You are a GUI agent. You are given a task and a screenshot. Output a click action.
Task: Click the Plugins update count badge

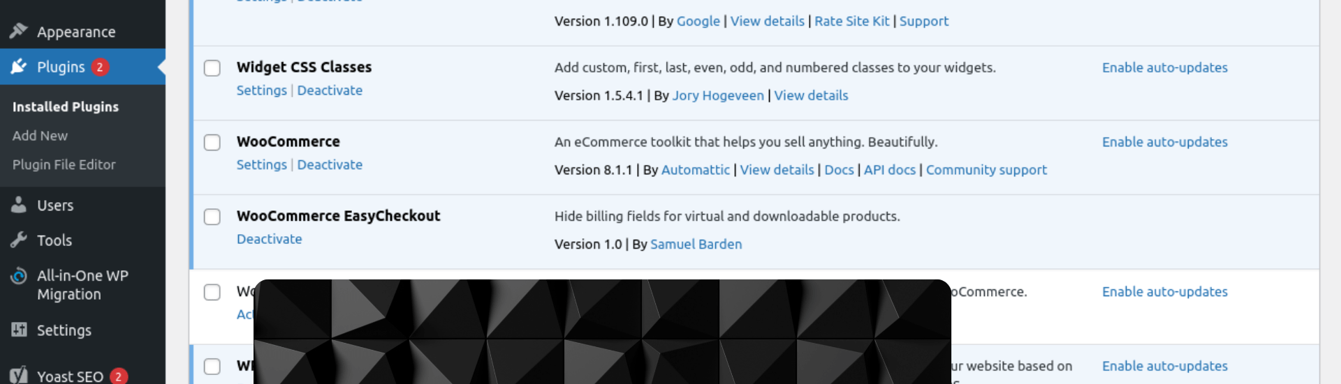pyautogui.click(x=100, y=67)
